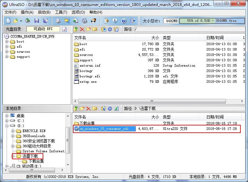This screenshot has height=182, width=248.
Task: Collapse the (D:) drive tree node
Action: coord(7,126)
